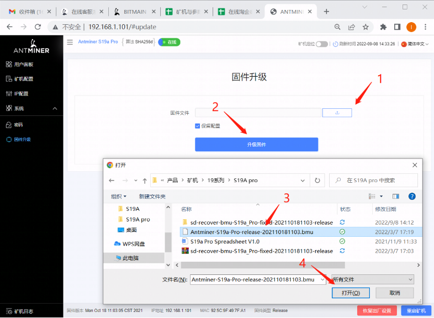434x318 pixels.
Task: Click the 打开(O) button
Action: [351, 293]
